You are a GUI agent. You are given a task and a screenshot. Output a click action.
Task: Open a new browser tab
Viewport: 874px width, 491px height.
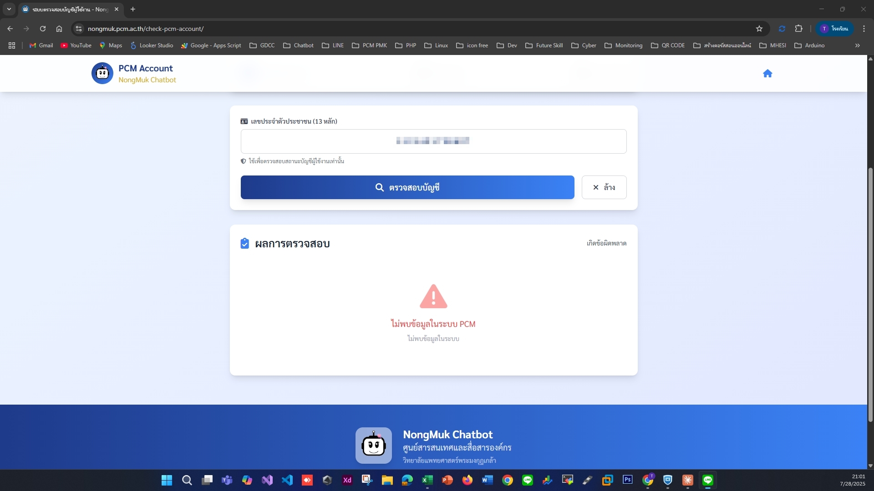click(133, 9)
